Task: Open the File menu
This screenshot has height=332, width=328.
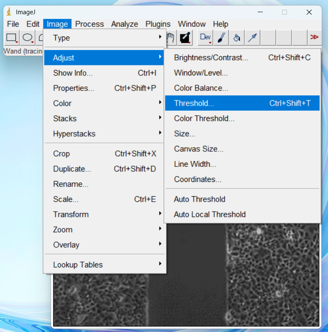Action: pos(13,24)
